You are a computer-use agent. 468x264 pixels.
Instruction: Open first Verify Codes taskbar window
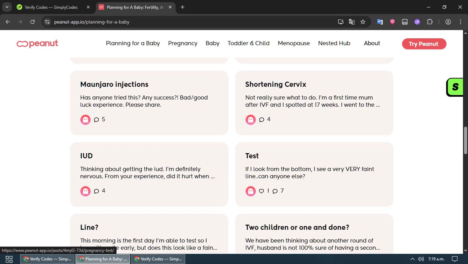(x=48, y=259)
